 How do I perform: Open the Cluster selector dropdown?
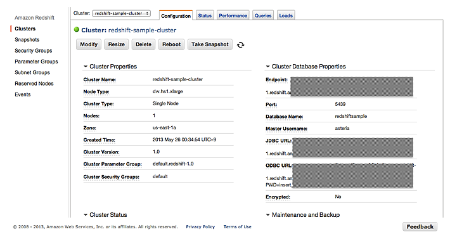click(x=121, y=13)
